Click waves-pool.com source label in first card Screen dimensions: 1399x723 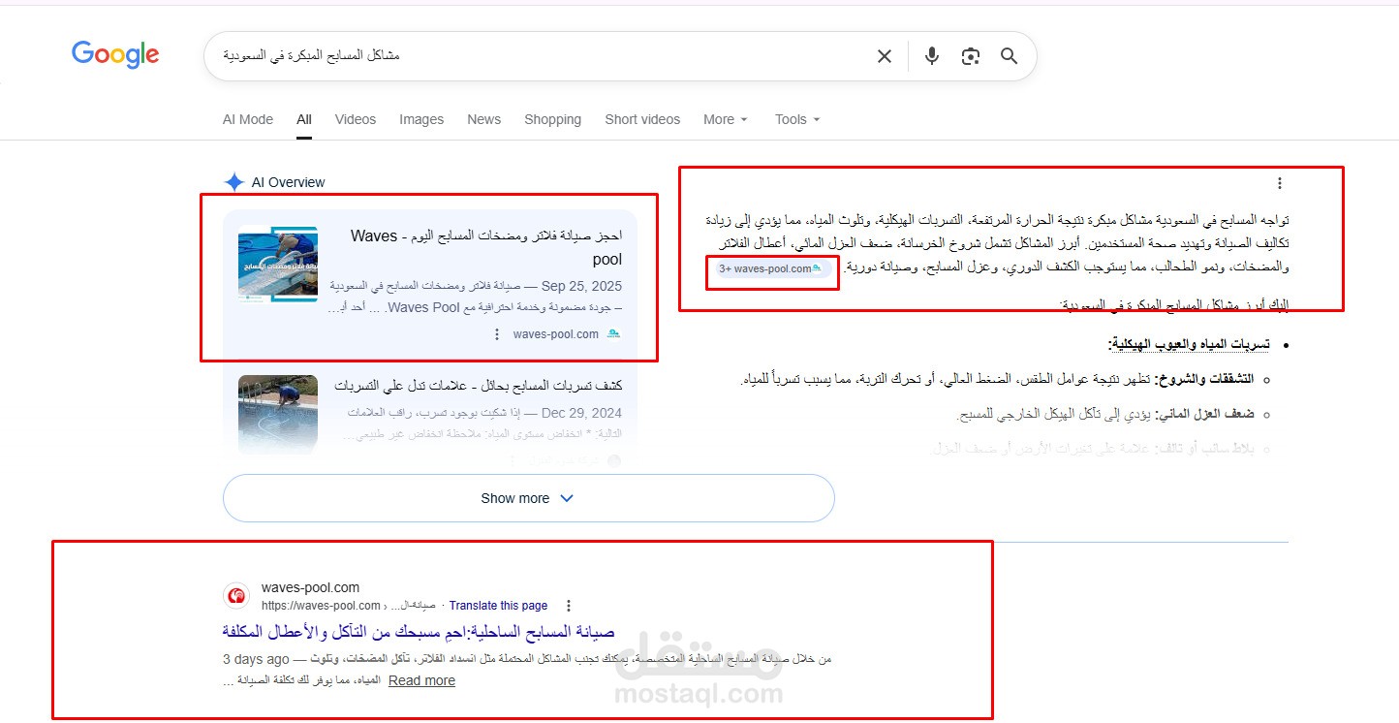(556, 334)
